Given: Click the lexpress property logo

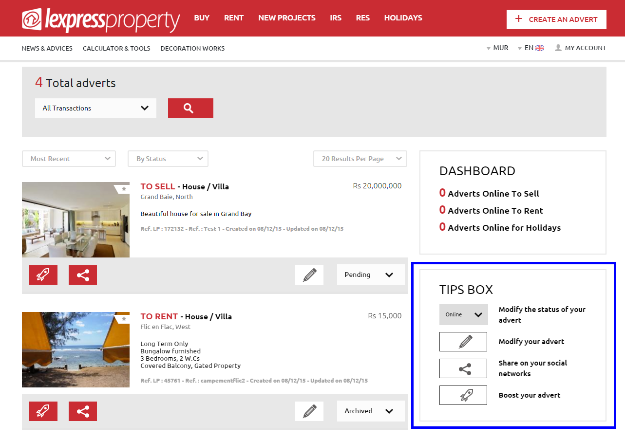Looking at the screenshot, I should (101, 19).
